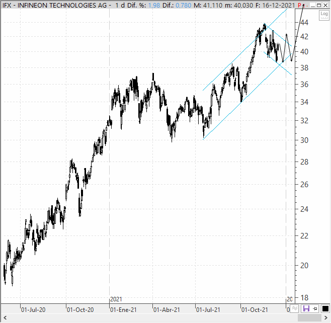Click the 28 price axis label

pos(304,162)
